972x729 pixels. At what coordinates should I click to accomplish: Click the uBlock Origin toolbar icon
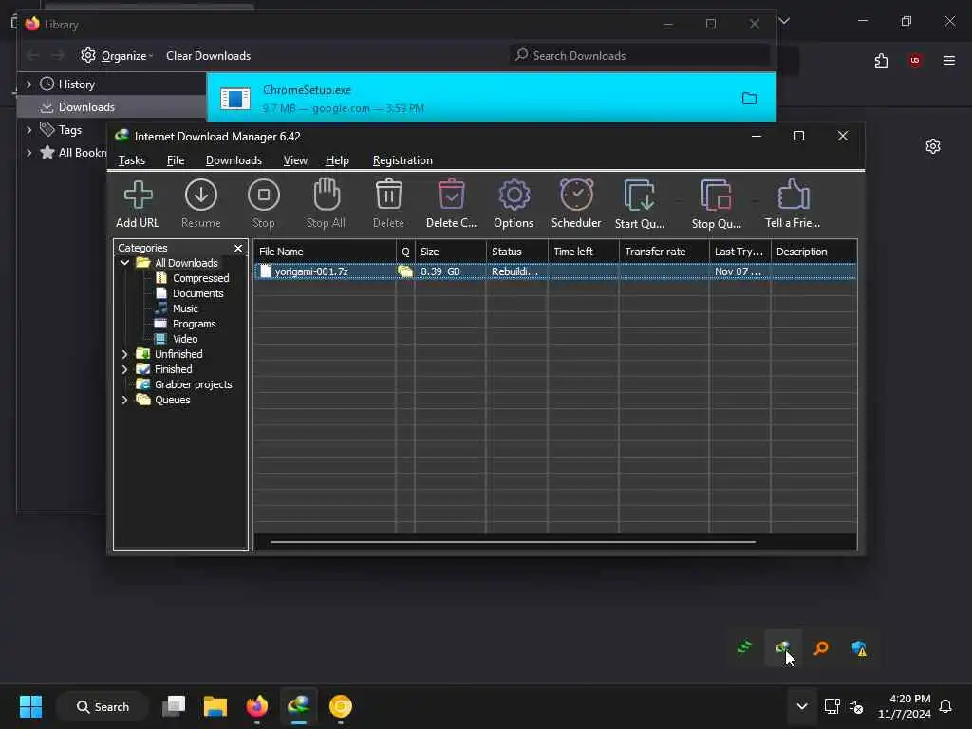[914, 61]
